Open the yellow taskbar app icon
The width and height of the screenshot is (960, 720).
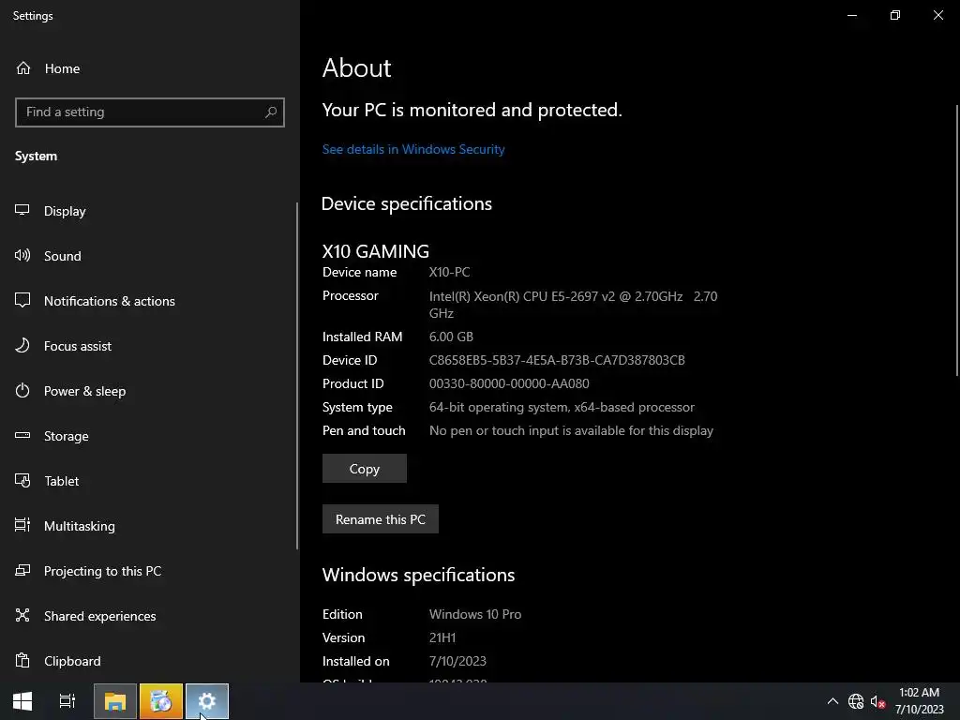pos(161,701)
